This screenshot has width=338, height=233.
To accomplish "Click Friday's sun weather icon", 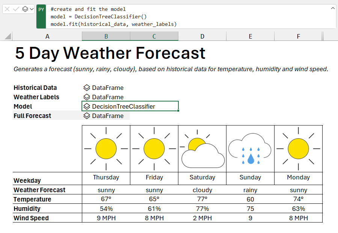I will point(154,149).
